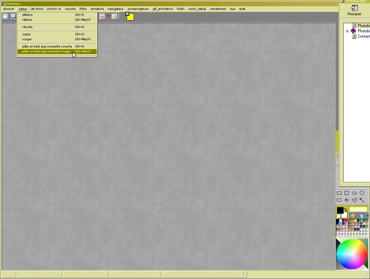The width and height of the screenshot is (370, 279).
Task: Open the Contact help tree item
Action: [363, 37]
